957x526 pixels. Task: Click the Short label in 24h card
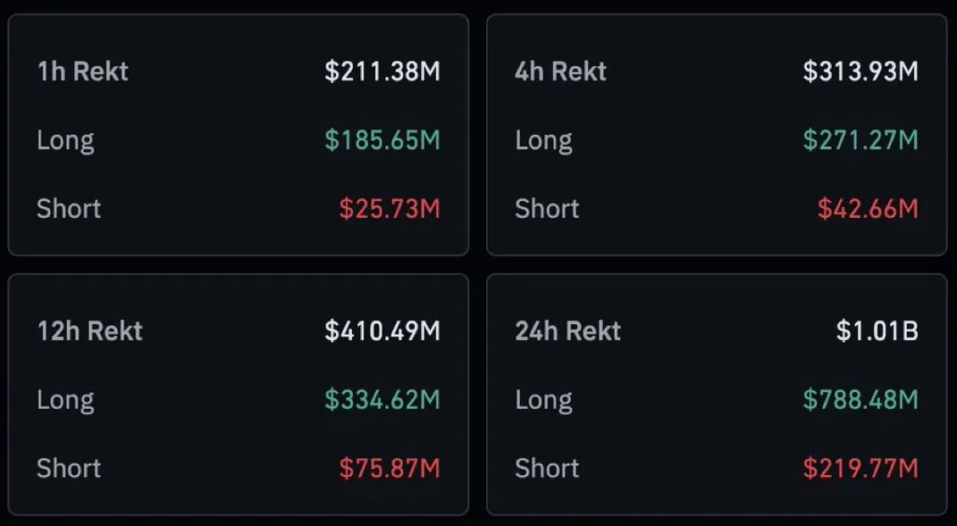[547, 468]
